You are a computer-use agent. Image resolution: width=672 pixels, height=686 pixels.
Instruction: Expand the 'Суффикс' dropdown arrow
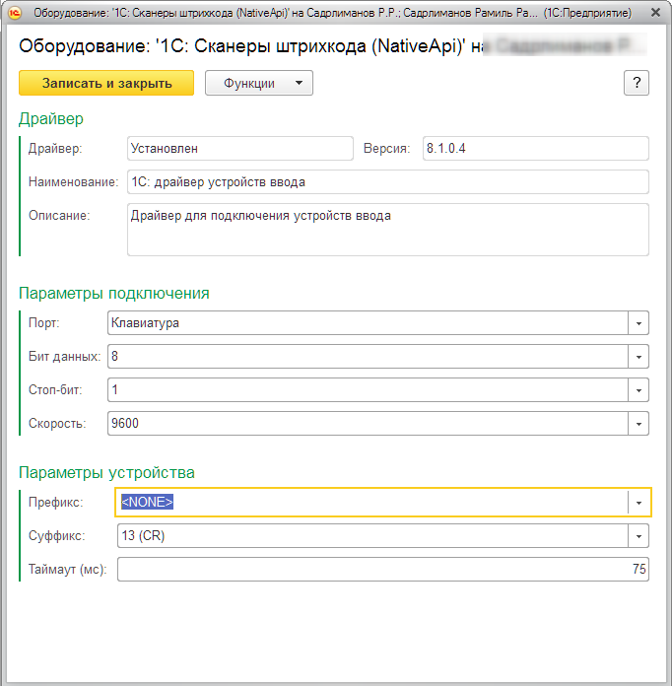tap(638, 536)
